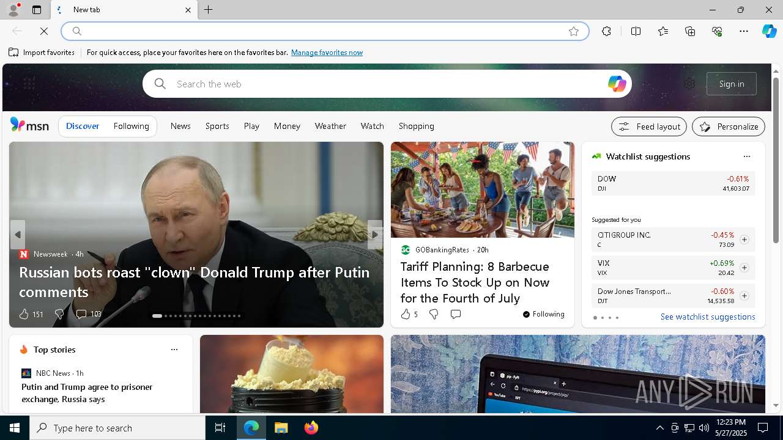
Task: Open Task View on taskbar
Action: (x=220, y=428)
